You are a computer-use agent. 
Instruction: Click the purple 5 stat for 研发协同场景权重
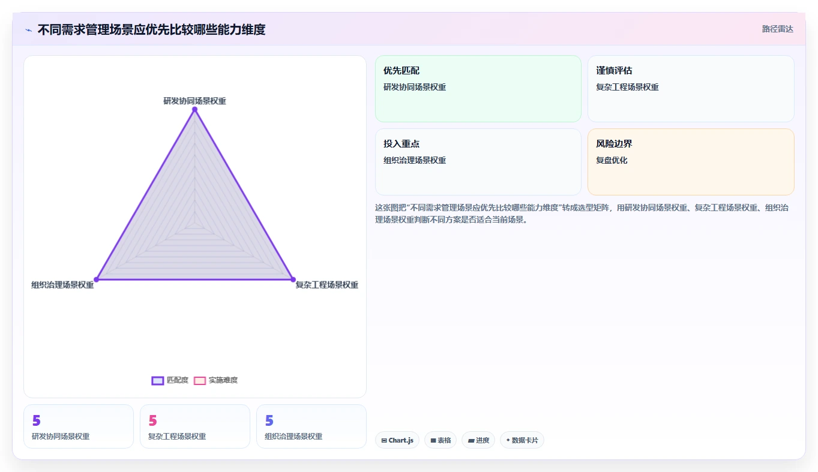36,420
